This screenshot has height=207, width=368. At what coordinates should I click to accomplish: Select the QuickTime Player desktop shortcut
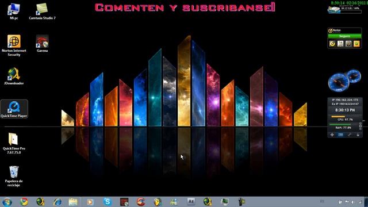click(14, 109)
